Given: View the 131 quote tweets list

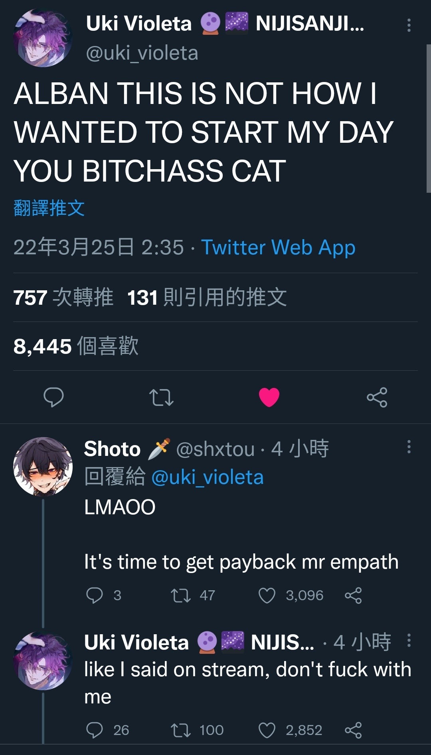Looking at the screenshot, I should point(207,298).
